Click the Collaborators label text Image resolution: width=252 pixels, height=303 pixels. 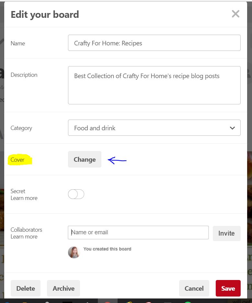point(26,229)
